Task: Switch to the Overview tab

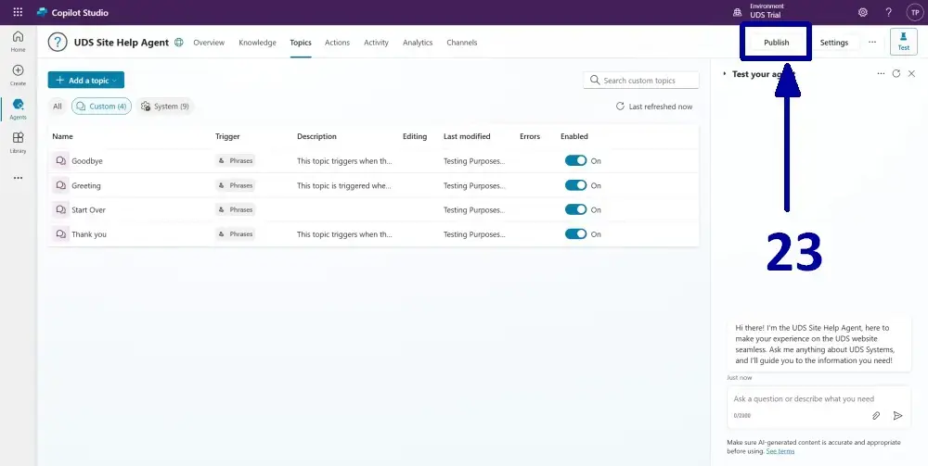Action: pos(209,43)
